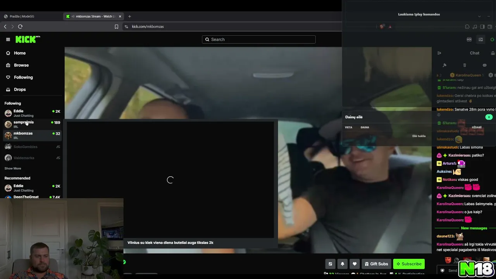Select the mkbomzas Stream tab
Viewport: 496px width, 279px height.
coord(94,16)
